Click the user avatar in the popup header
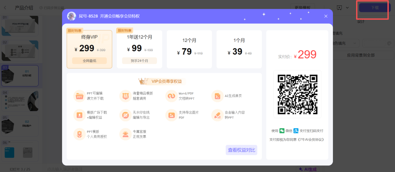 point(71,16)
